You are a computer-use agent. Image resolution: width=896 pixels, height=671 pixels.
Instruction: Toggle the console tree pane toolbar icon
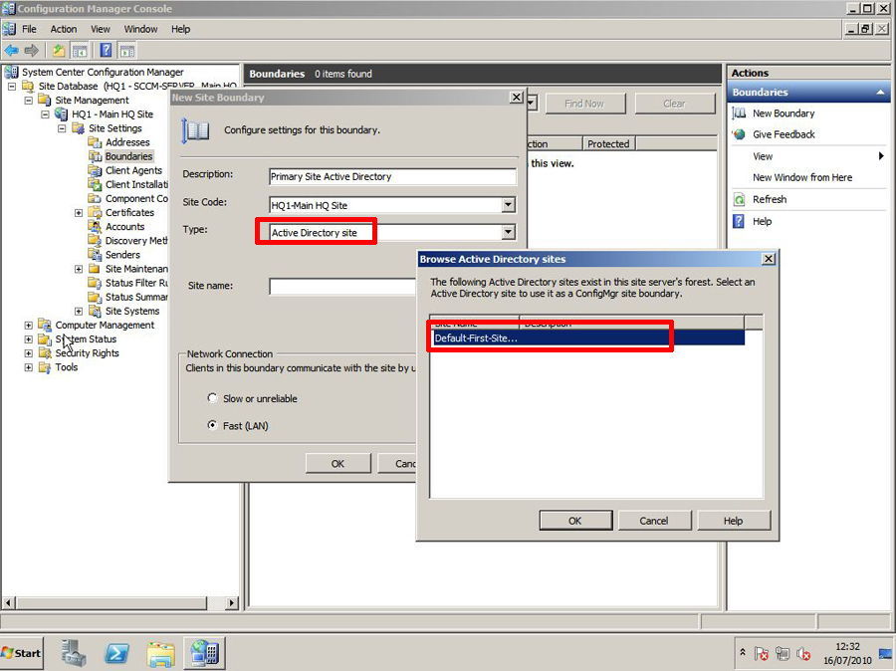(x=80, y=51)
